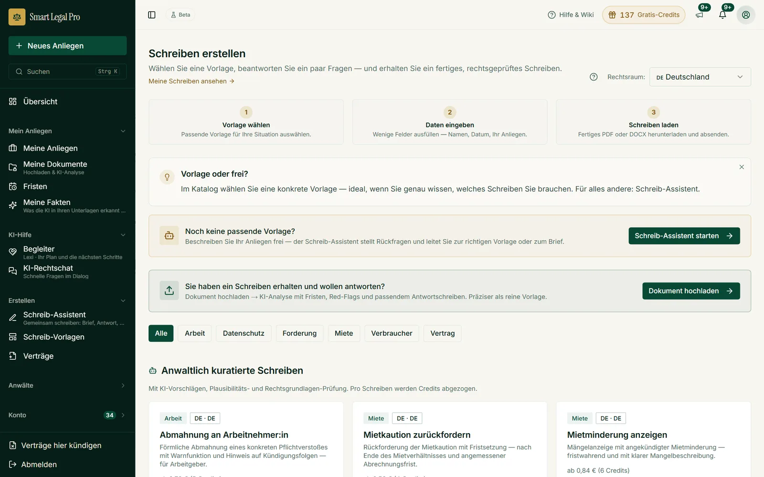Screen dimensions: 764x477
Task: Click the help question-mark icon next to Rechtsraum
Action: 594,77
